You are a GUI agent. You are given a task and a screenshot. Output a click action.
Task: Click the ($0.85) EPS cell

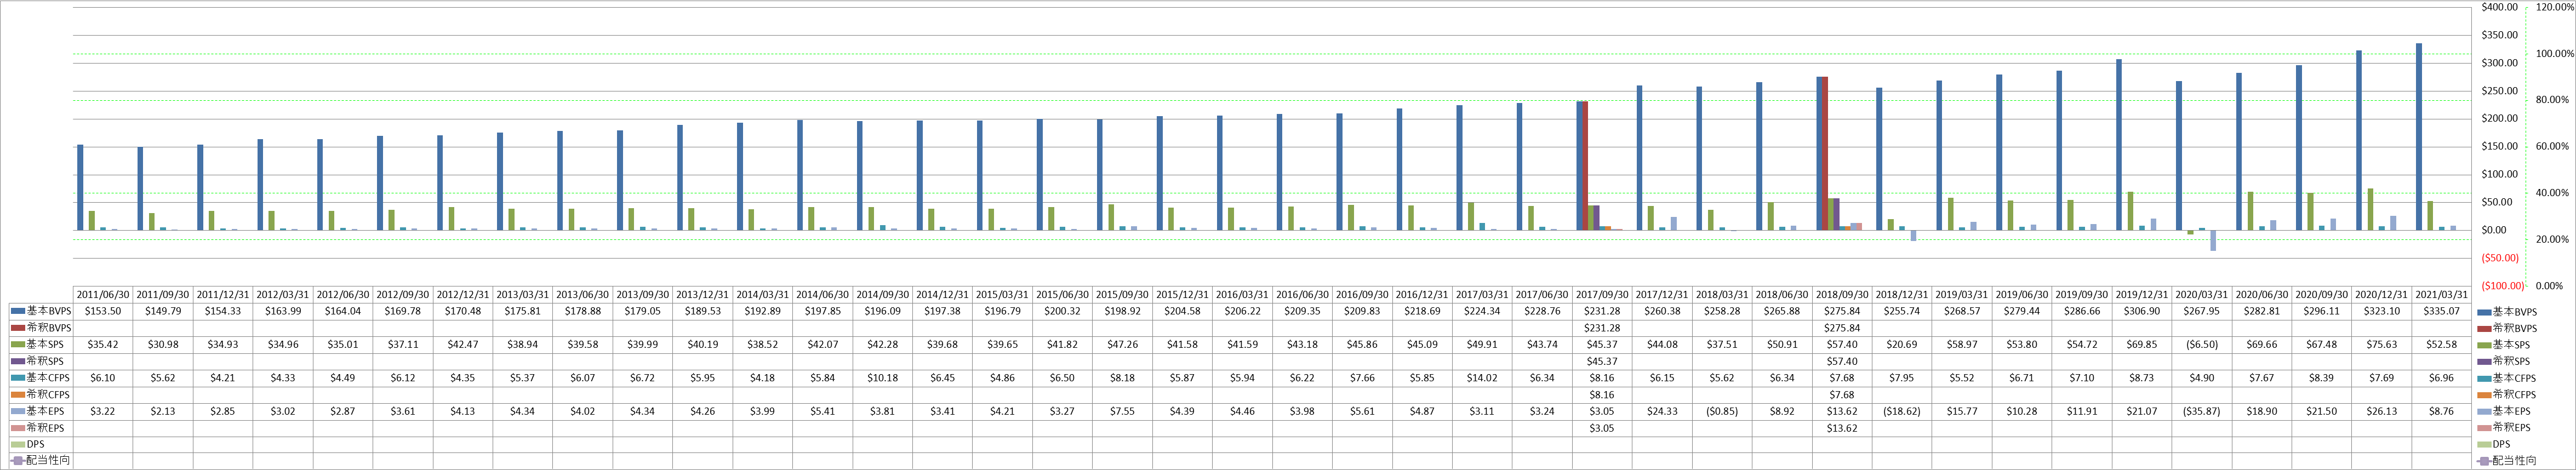click(1723, 411)
